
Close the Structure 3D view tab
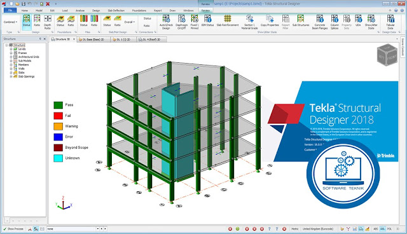(x=74, y=39)
